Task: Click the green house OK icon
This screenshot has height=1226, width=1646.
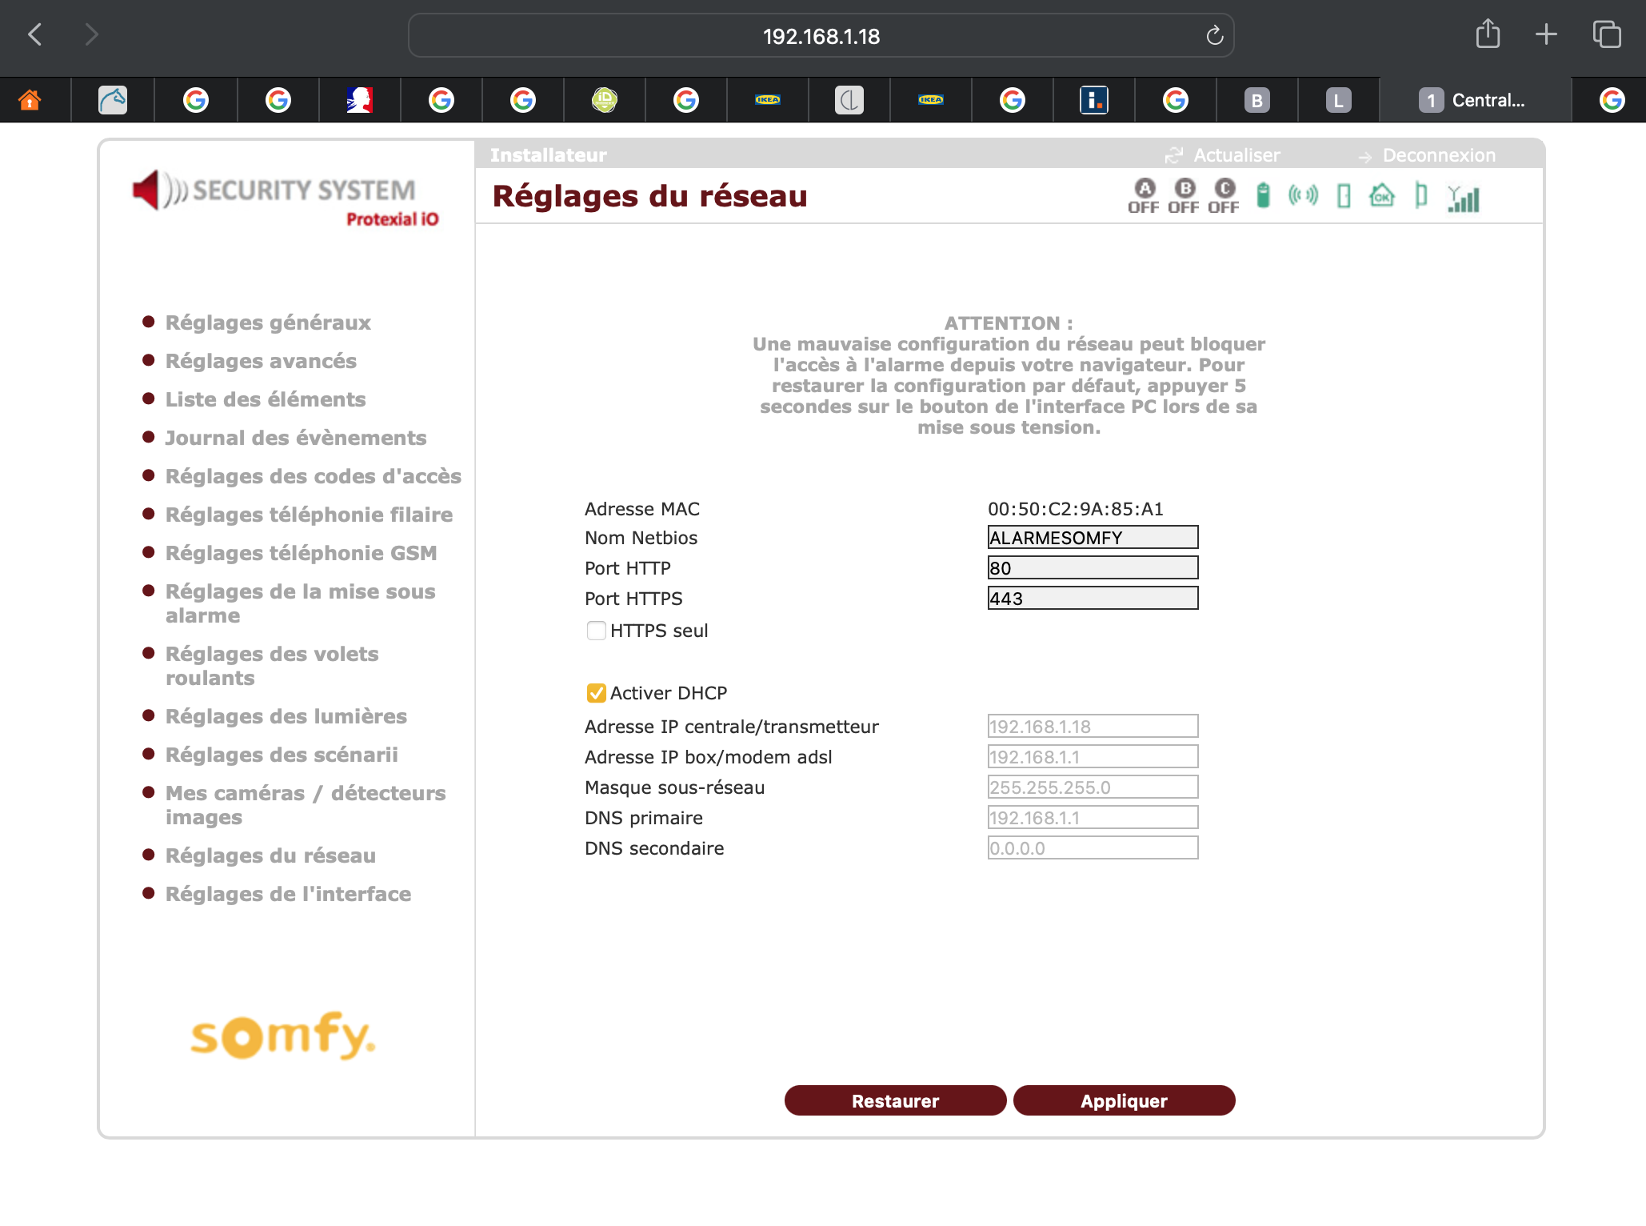Action: pyautogui.click(x=1381, y=195)
